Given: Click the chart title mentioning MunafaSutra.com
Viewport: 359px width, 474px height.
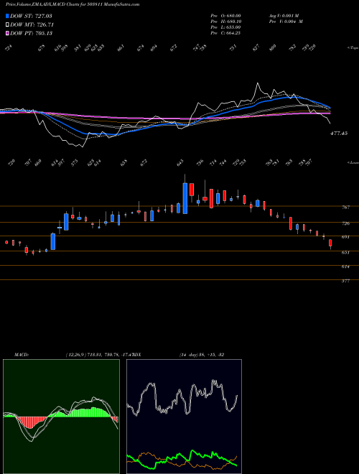Looking at the screenshot, I should 73,4.
